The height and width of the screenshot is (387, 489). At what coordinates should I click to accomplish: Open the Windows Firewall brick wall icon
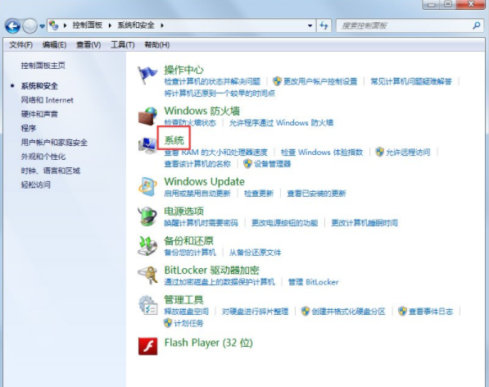tap(147, 116)
